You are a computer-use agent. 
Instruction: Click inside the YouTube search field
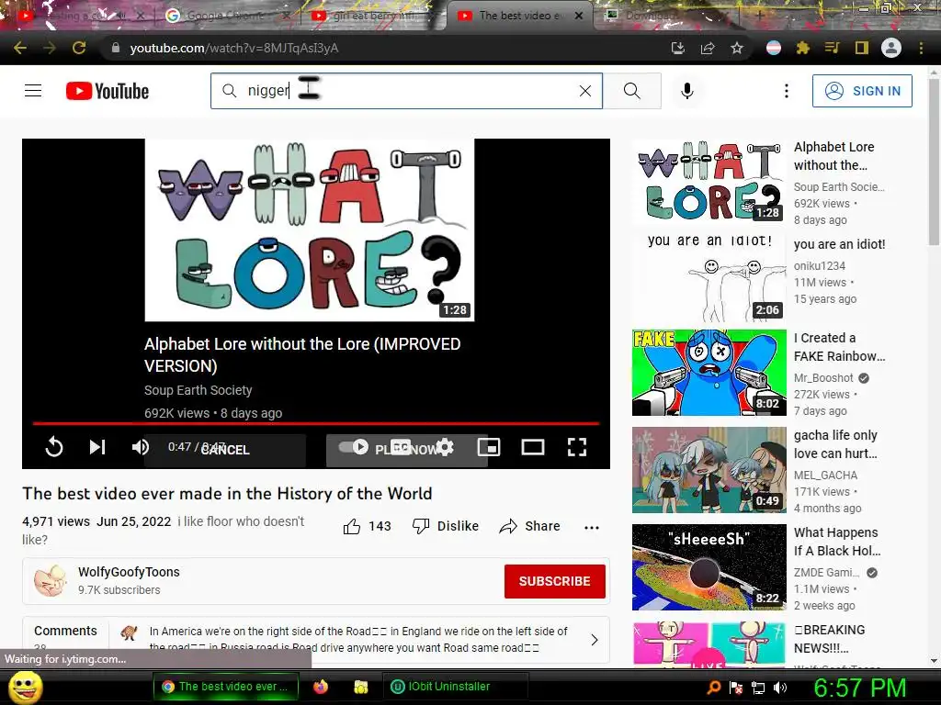[406, 91]
